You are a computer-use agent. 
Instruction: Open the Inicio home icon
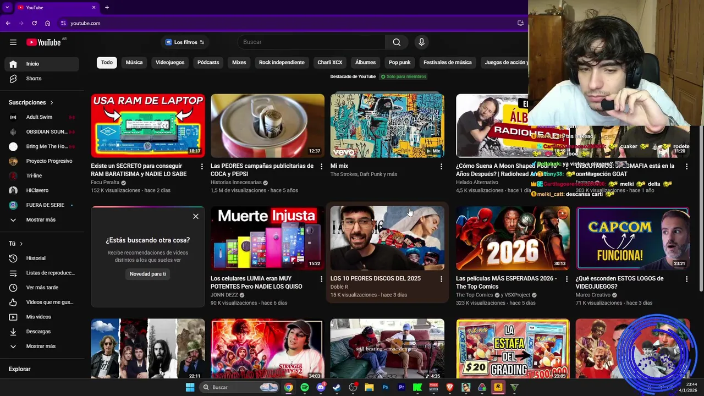(13, 64)
